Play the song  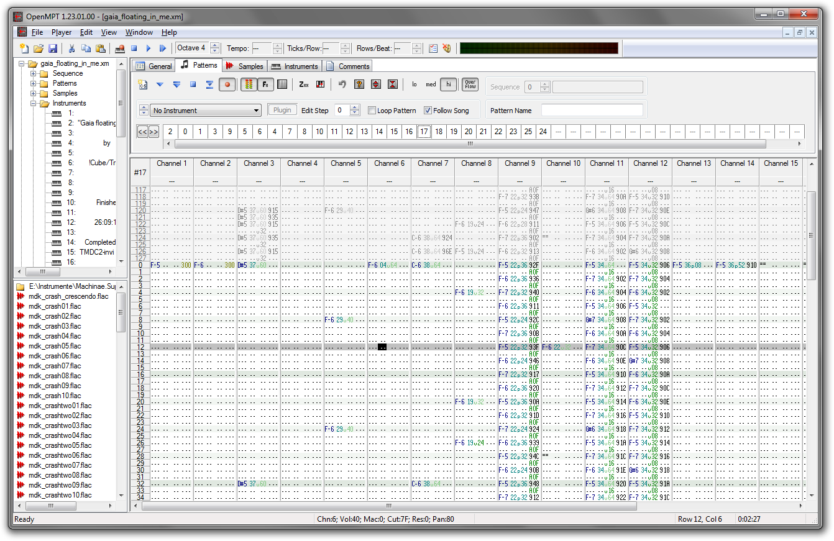click(149, 48)
